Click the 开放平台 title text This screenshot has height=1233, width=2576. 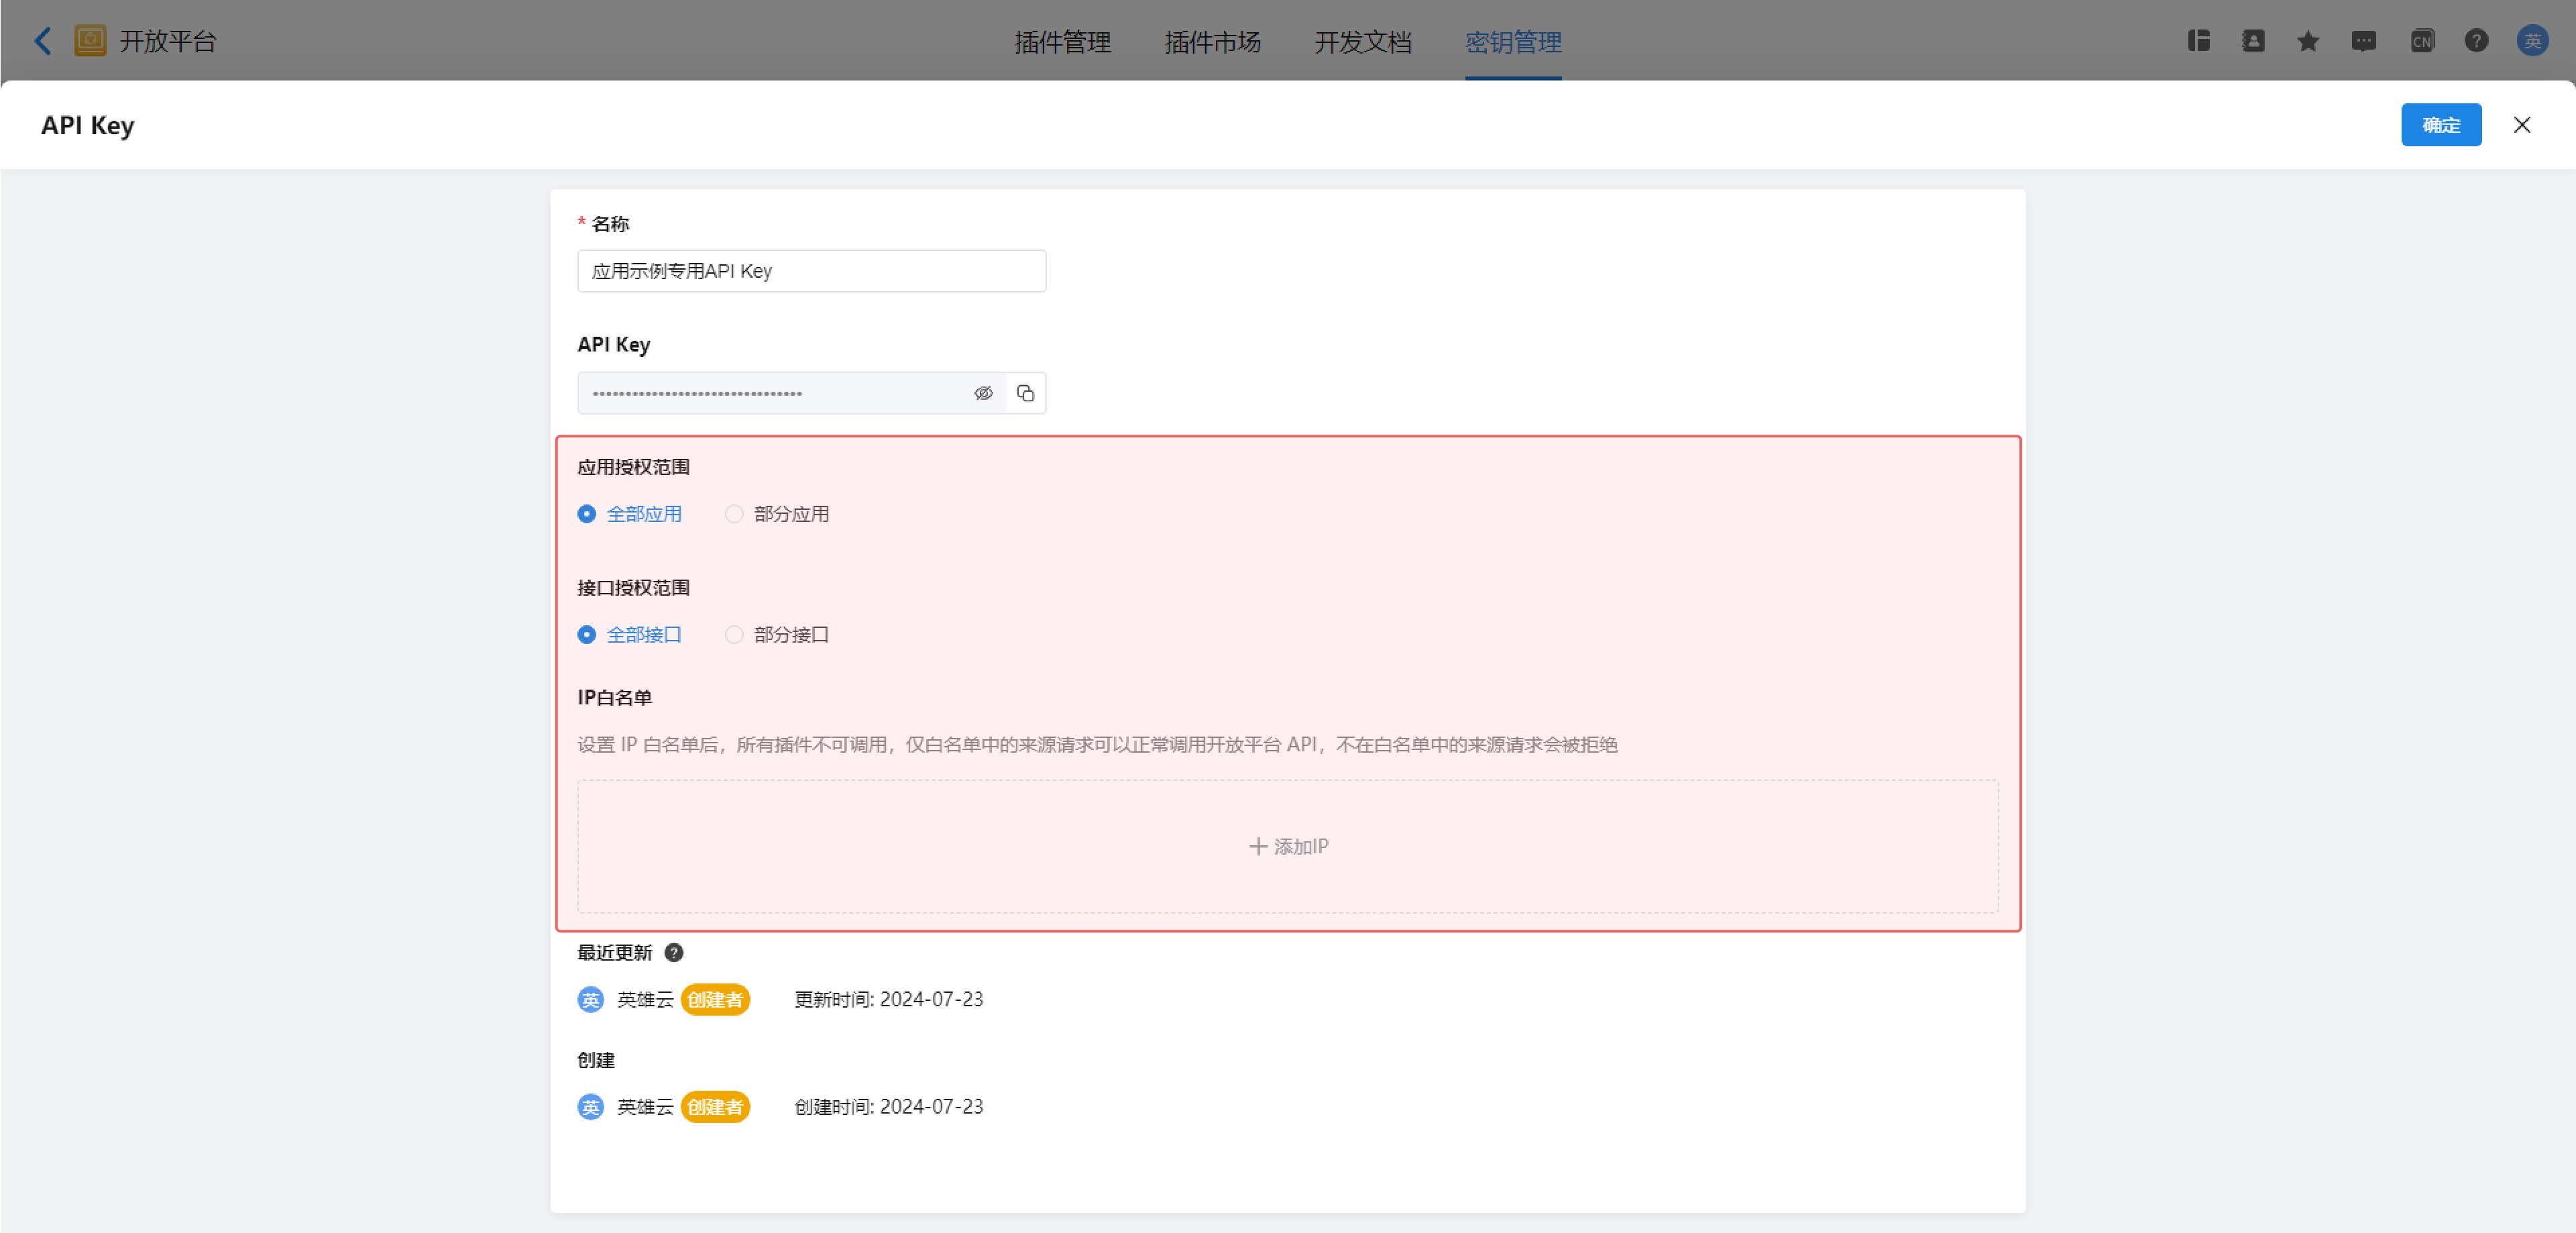pos(168,41)
